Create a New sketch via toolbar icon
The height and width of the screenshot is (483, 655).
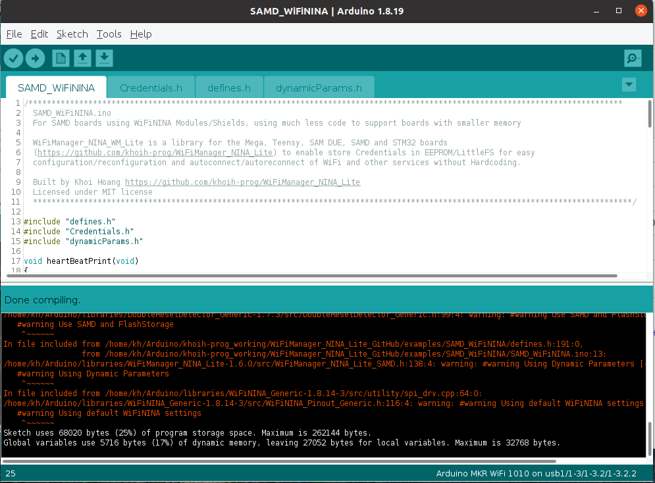pyautogui.click(x=60, y=58)
